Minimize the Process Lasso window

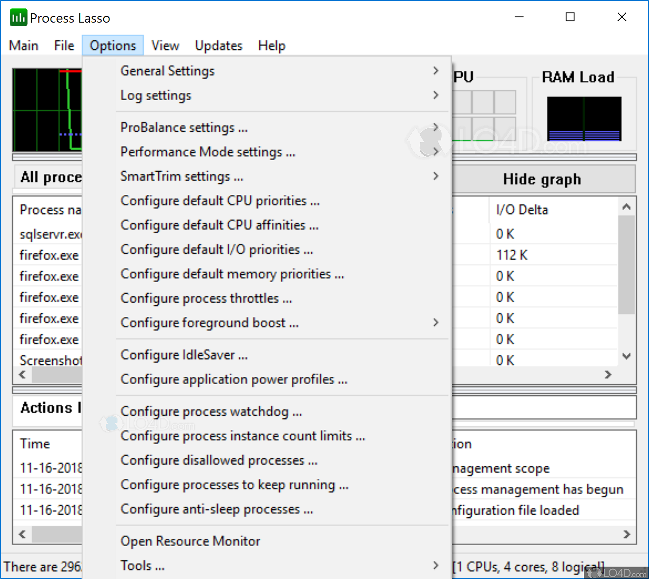coord(519,17)
